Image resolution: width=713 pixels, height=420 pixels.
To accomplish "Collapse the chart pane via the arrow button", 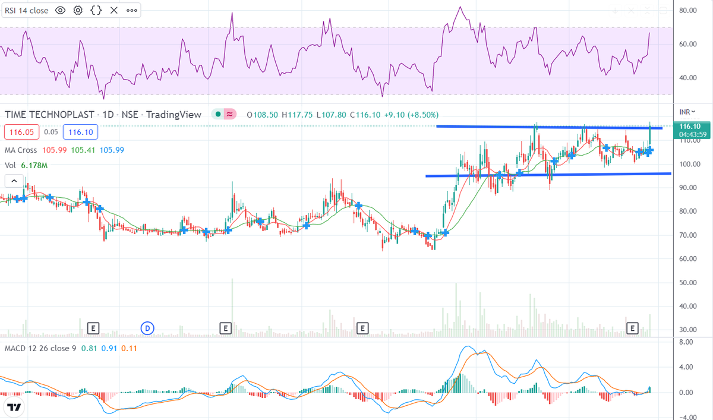I will [x=14, y=181].
